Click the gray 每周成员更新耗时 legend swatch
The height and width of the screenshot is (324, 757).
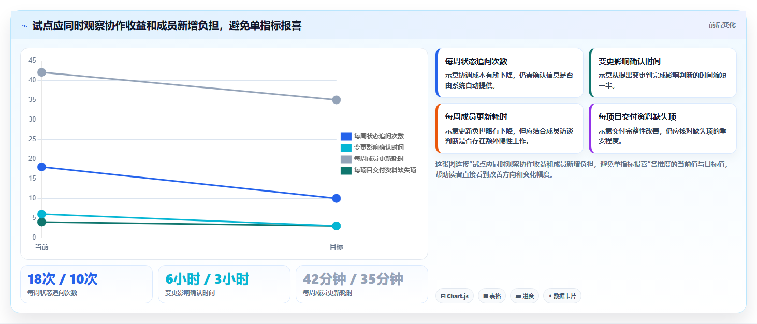(x=346, y=159)
